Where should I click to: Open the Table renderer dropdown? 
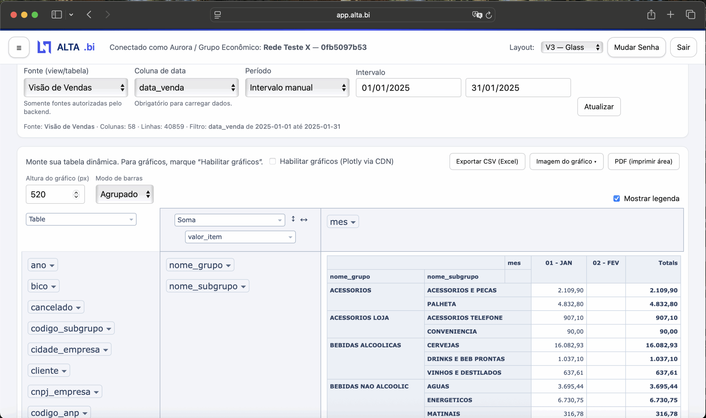click(x=81, y=219)
